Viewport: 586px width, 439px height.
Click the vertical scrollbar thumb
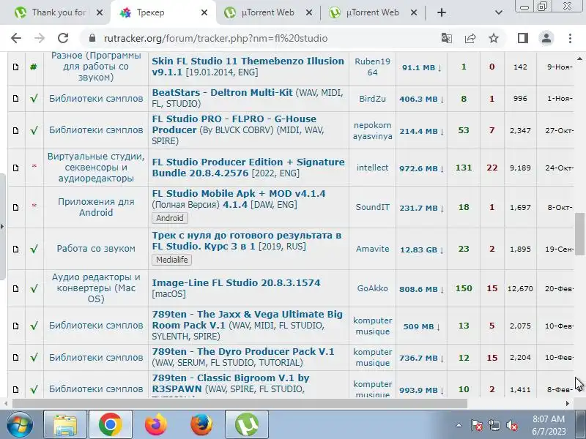coord(579,234)
